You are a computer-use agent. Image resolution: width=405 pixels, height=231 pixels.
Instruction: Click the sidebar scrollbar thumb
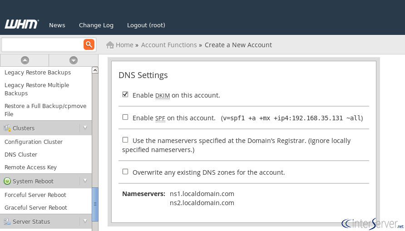pos(95,204)
